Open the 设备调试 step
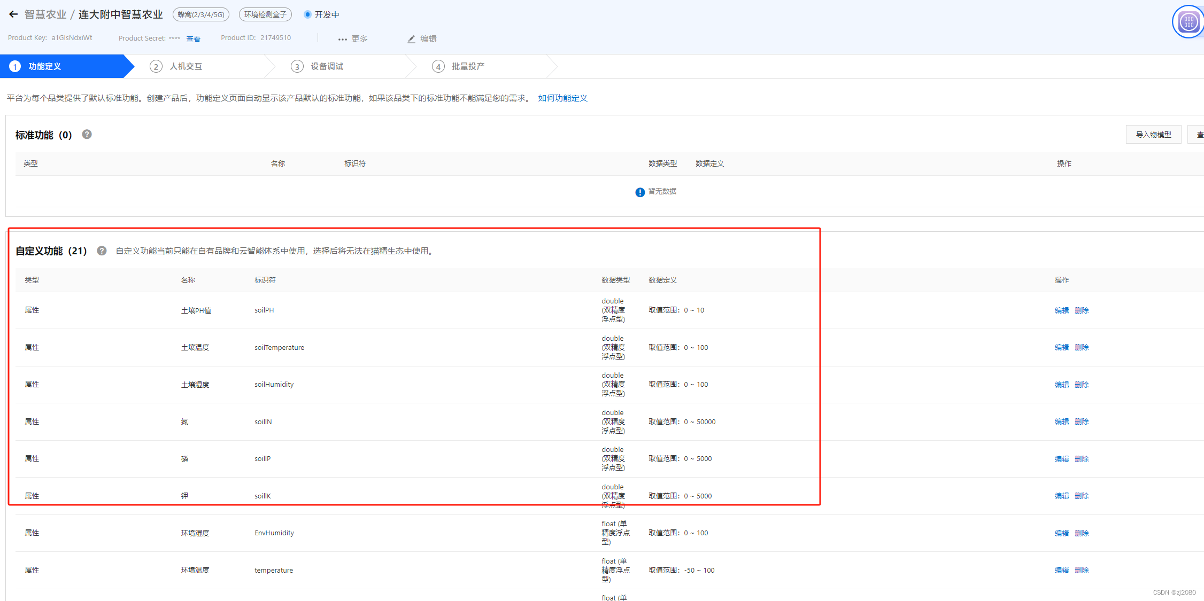 coord(327,66)
